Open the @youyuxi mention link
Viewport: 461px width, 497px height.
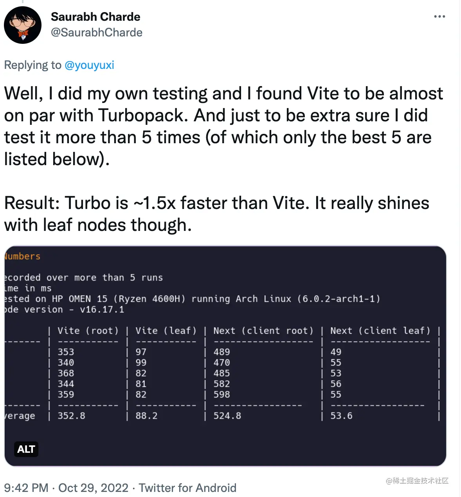[89, 65]
